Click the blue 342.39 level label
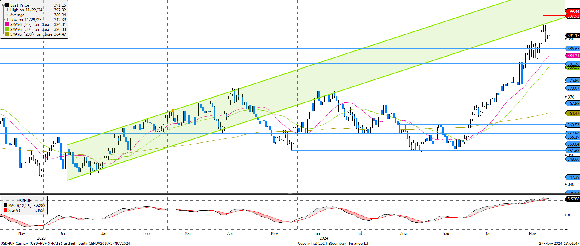The width and height of the screenshot is (580, 246). point(573,177)
